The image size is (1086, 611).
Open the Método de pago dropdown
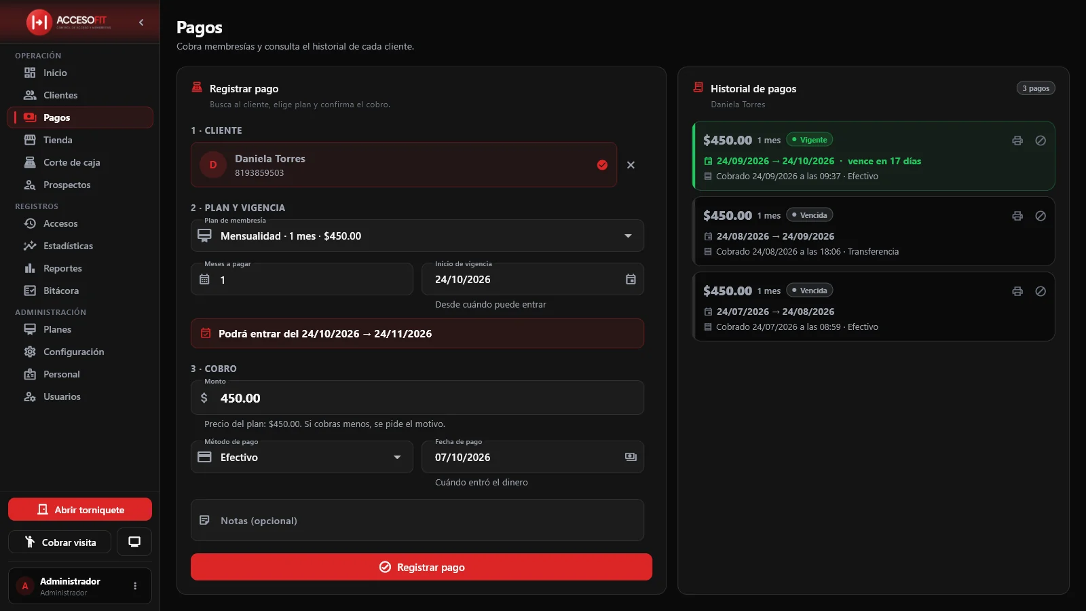[x=302, y=457]
